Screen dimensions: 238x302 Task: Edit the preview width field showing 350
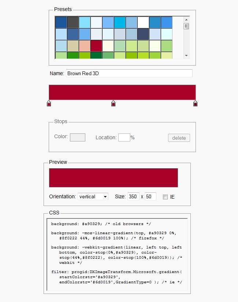tap(133, 197)
